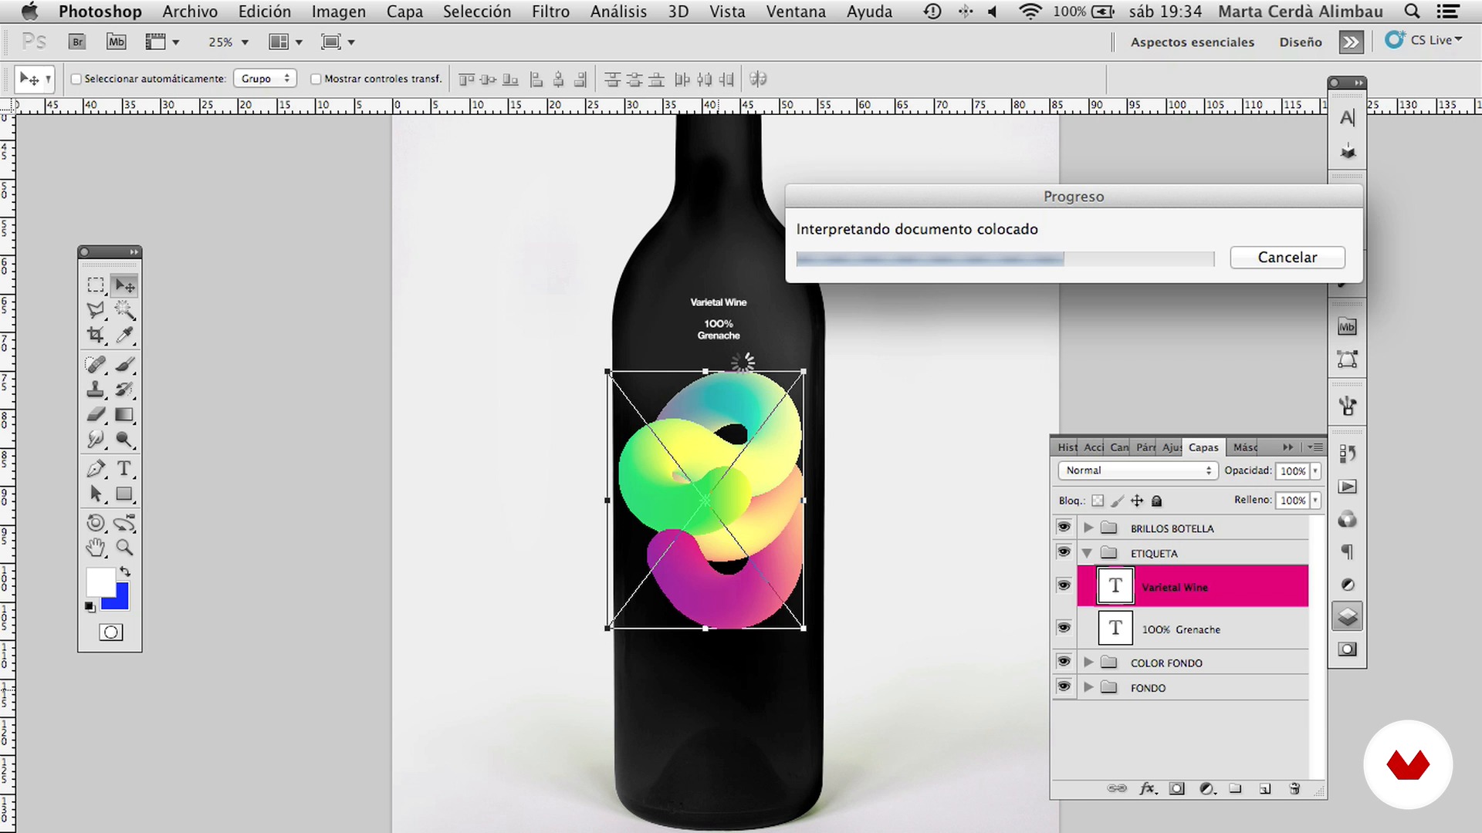The width and height of the screenshot is (1482, 833).
Task: Select the Pen tool
Action: pyautogui.click(x=96, y=468)
